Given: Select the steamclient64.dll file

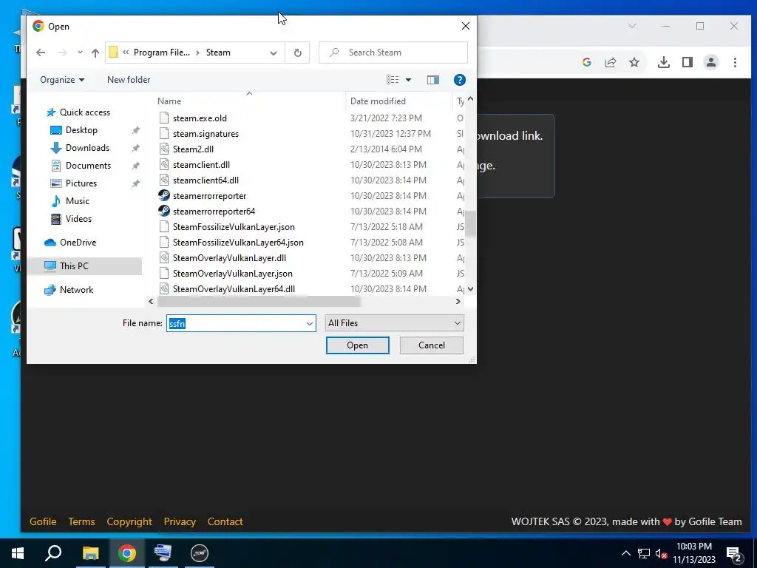Looking at the screenshot, I should pyautogui.click(x=206, y=180).
